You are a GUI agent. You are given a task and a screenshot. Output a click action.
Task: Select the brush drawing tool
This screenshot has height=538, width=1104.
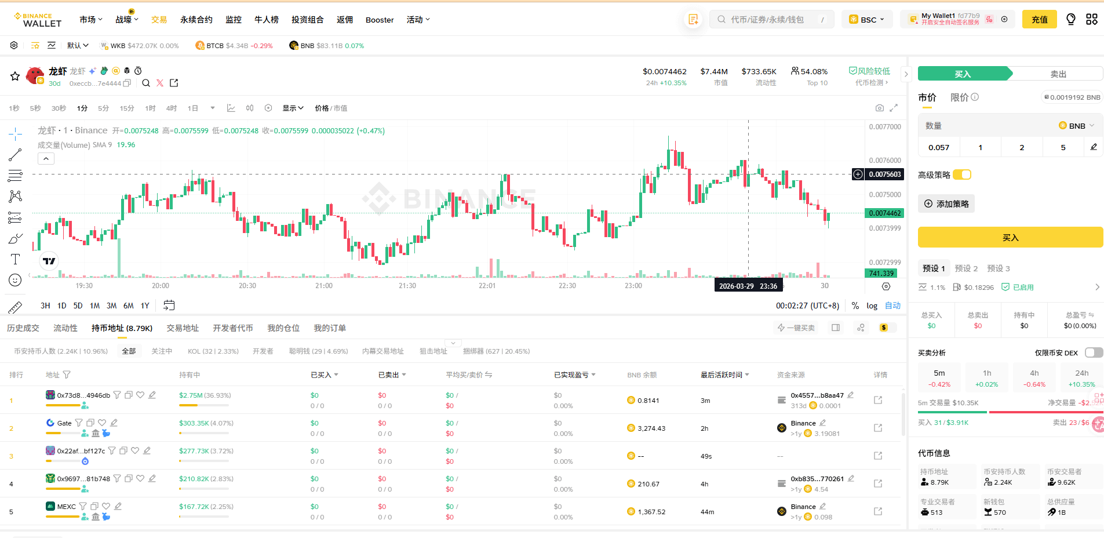(x=15, y=238)
